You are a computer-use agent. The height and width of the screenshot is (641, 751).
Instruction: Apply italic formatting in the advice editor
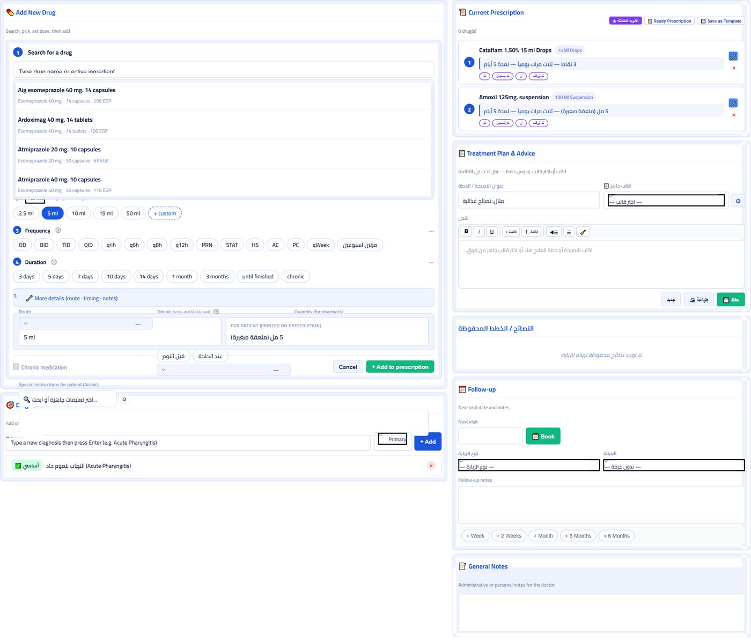(479, 232)
